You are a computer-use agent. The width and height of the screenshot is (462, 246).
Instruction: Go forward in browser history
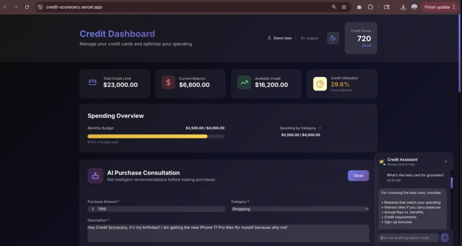click(16, 7)
